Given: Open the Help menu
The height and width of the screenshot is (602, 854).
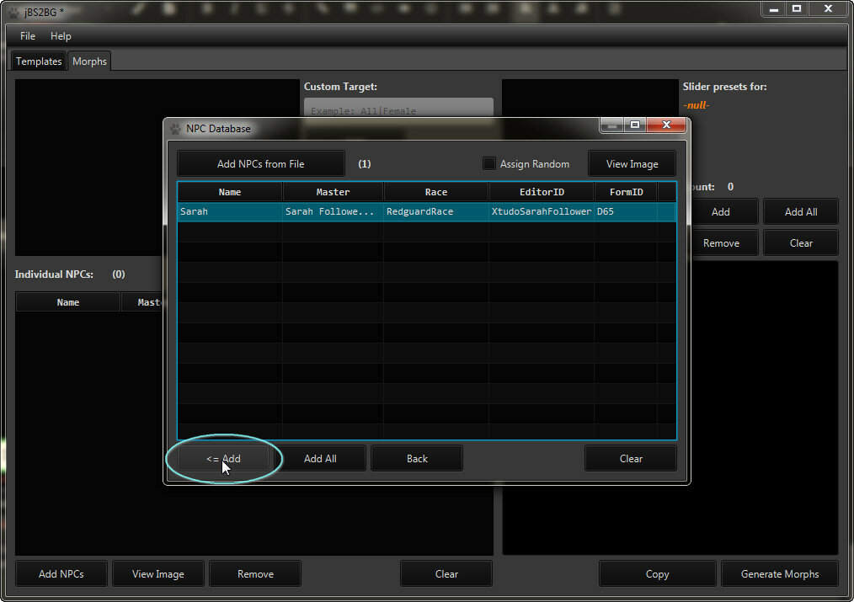Looking at the screenshot, I should (61, 36).
